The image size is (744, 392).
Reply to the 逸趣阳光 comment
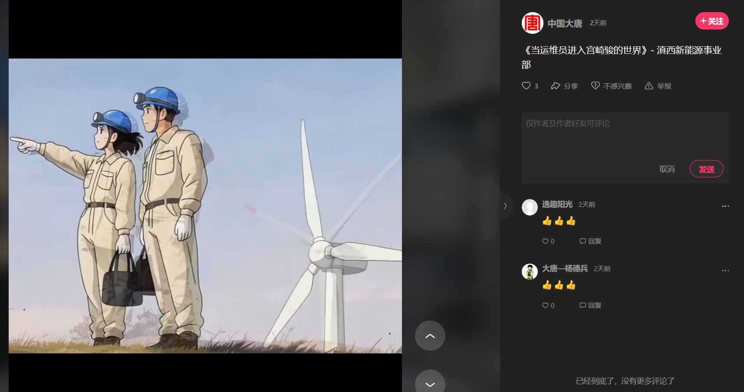pos(590,241)
